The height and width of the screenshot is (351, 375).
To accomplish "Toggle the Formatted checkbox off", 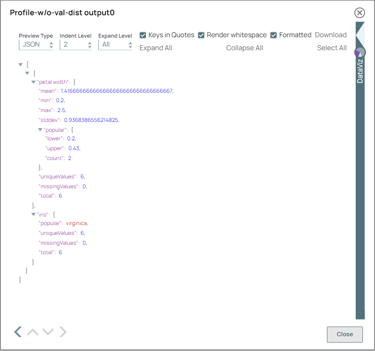I will click(274, 35).
